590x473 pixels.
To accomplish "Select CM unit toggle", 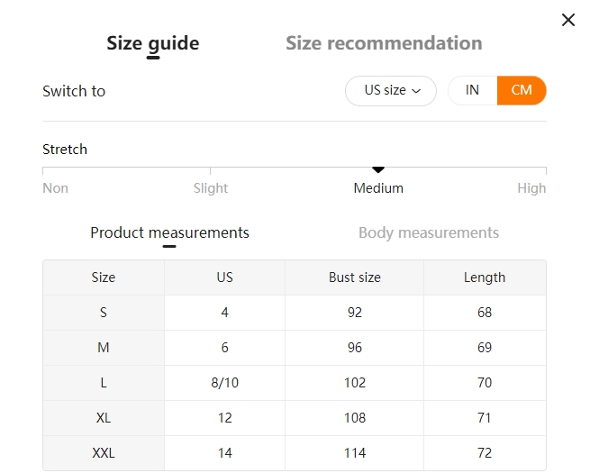I will (522, 91).
